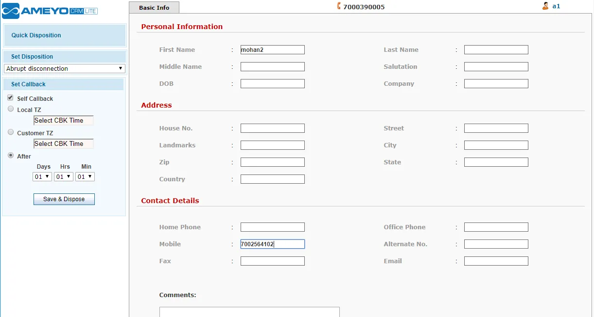Viewport: 594px width, 317px height.
Task: Click the House No. input field
Action: (x=273, y=128)
